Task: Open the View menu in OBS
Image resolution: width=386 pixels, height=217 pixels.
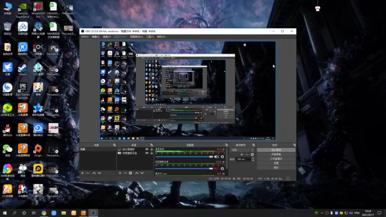Action: pyautogui.click(x=107, y=37)
